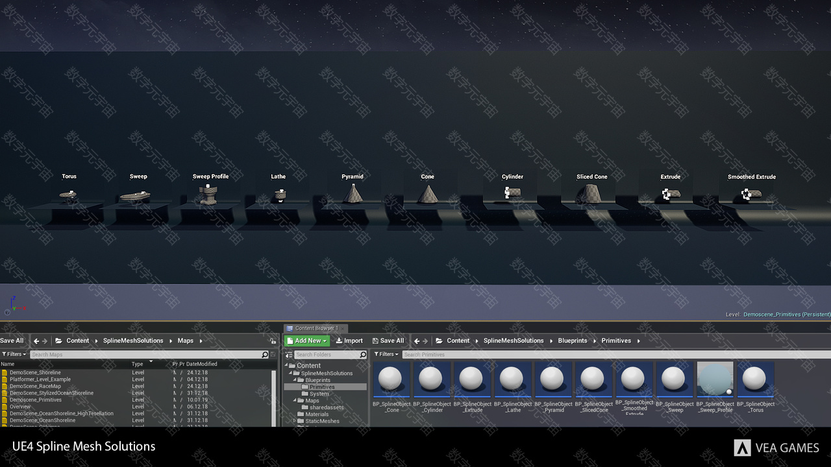Select DemoScene_StylizedOceanShoreline level row
This screenshot has height=467, width=831.
coord(135,393)
